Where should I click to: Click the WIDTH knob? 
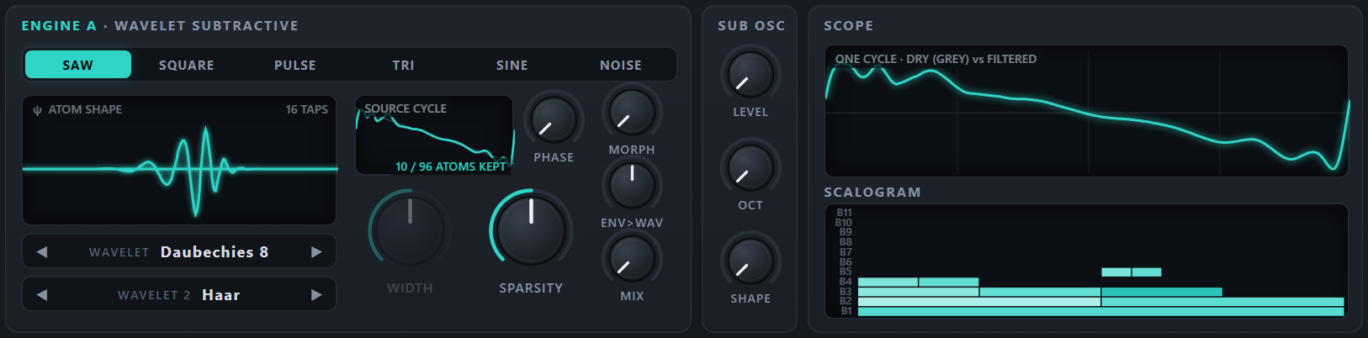pyautogui.click(x=410, y=230)
